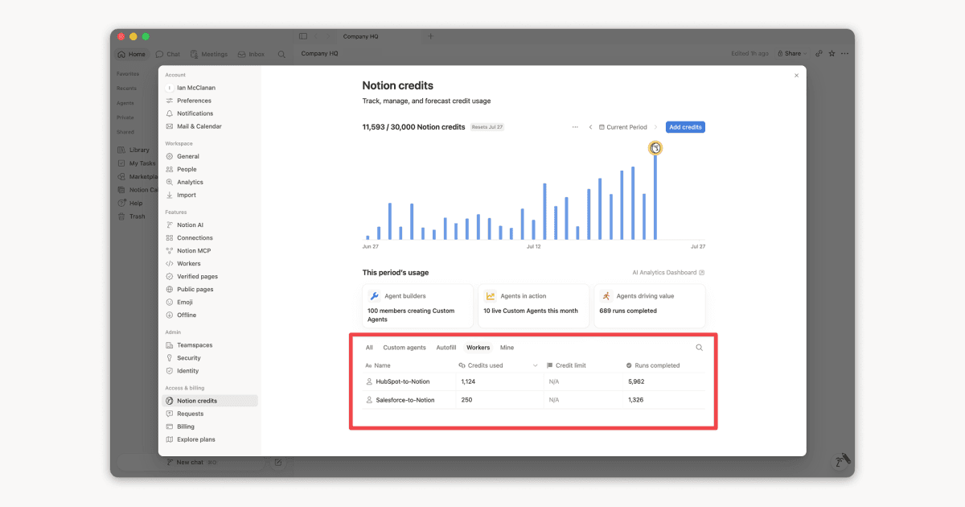The width and height of the screenshot is (965, 507).
Task: Open the three-dot menu beside Current Period
Action: [x=575, y=127]
